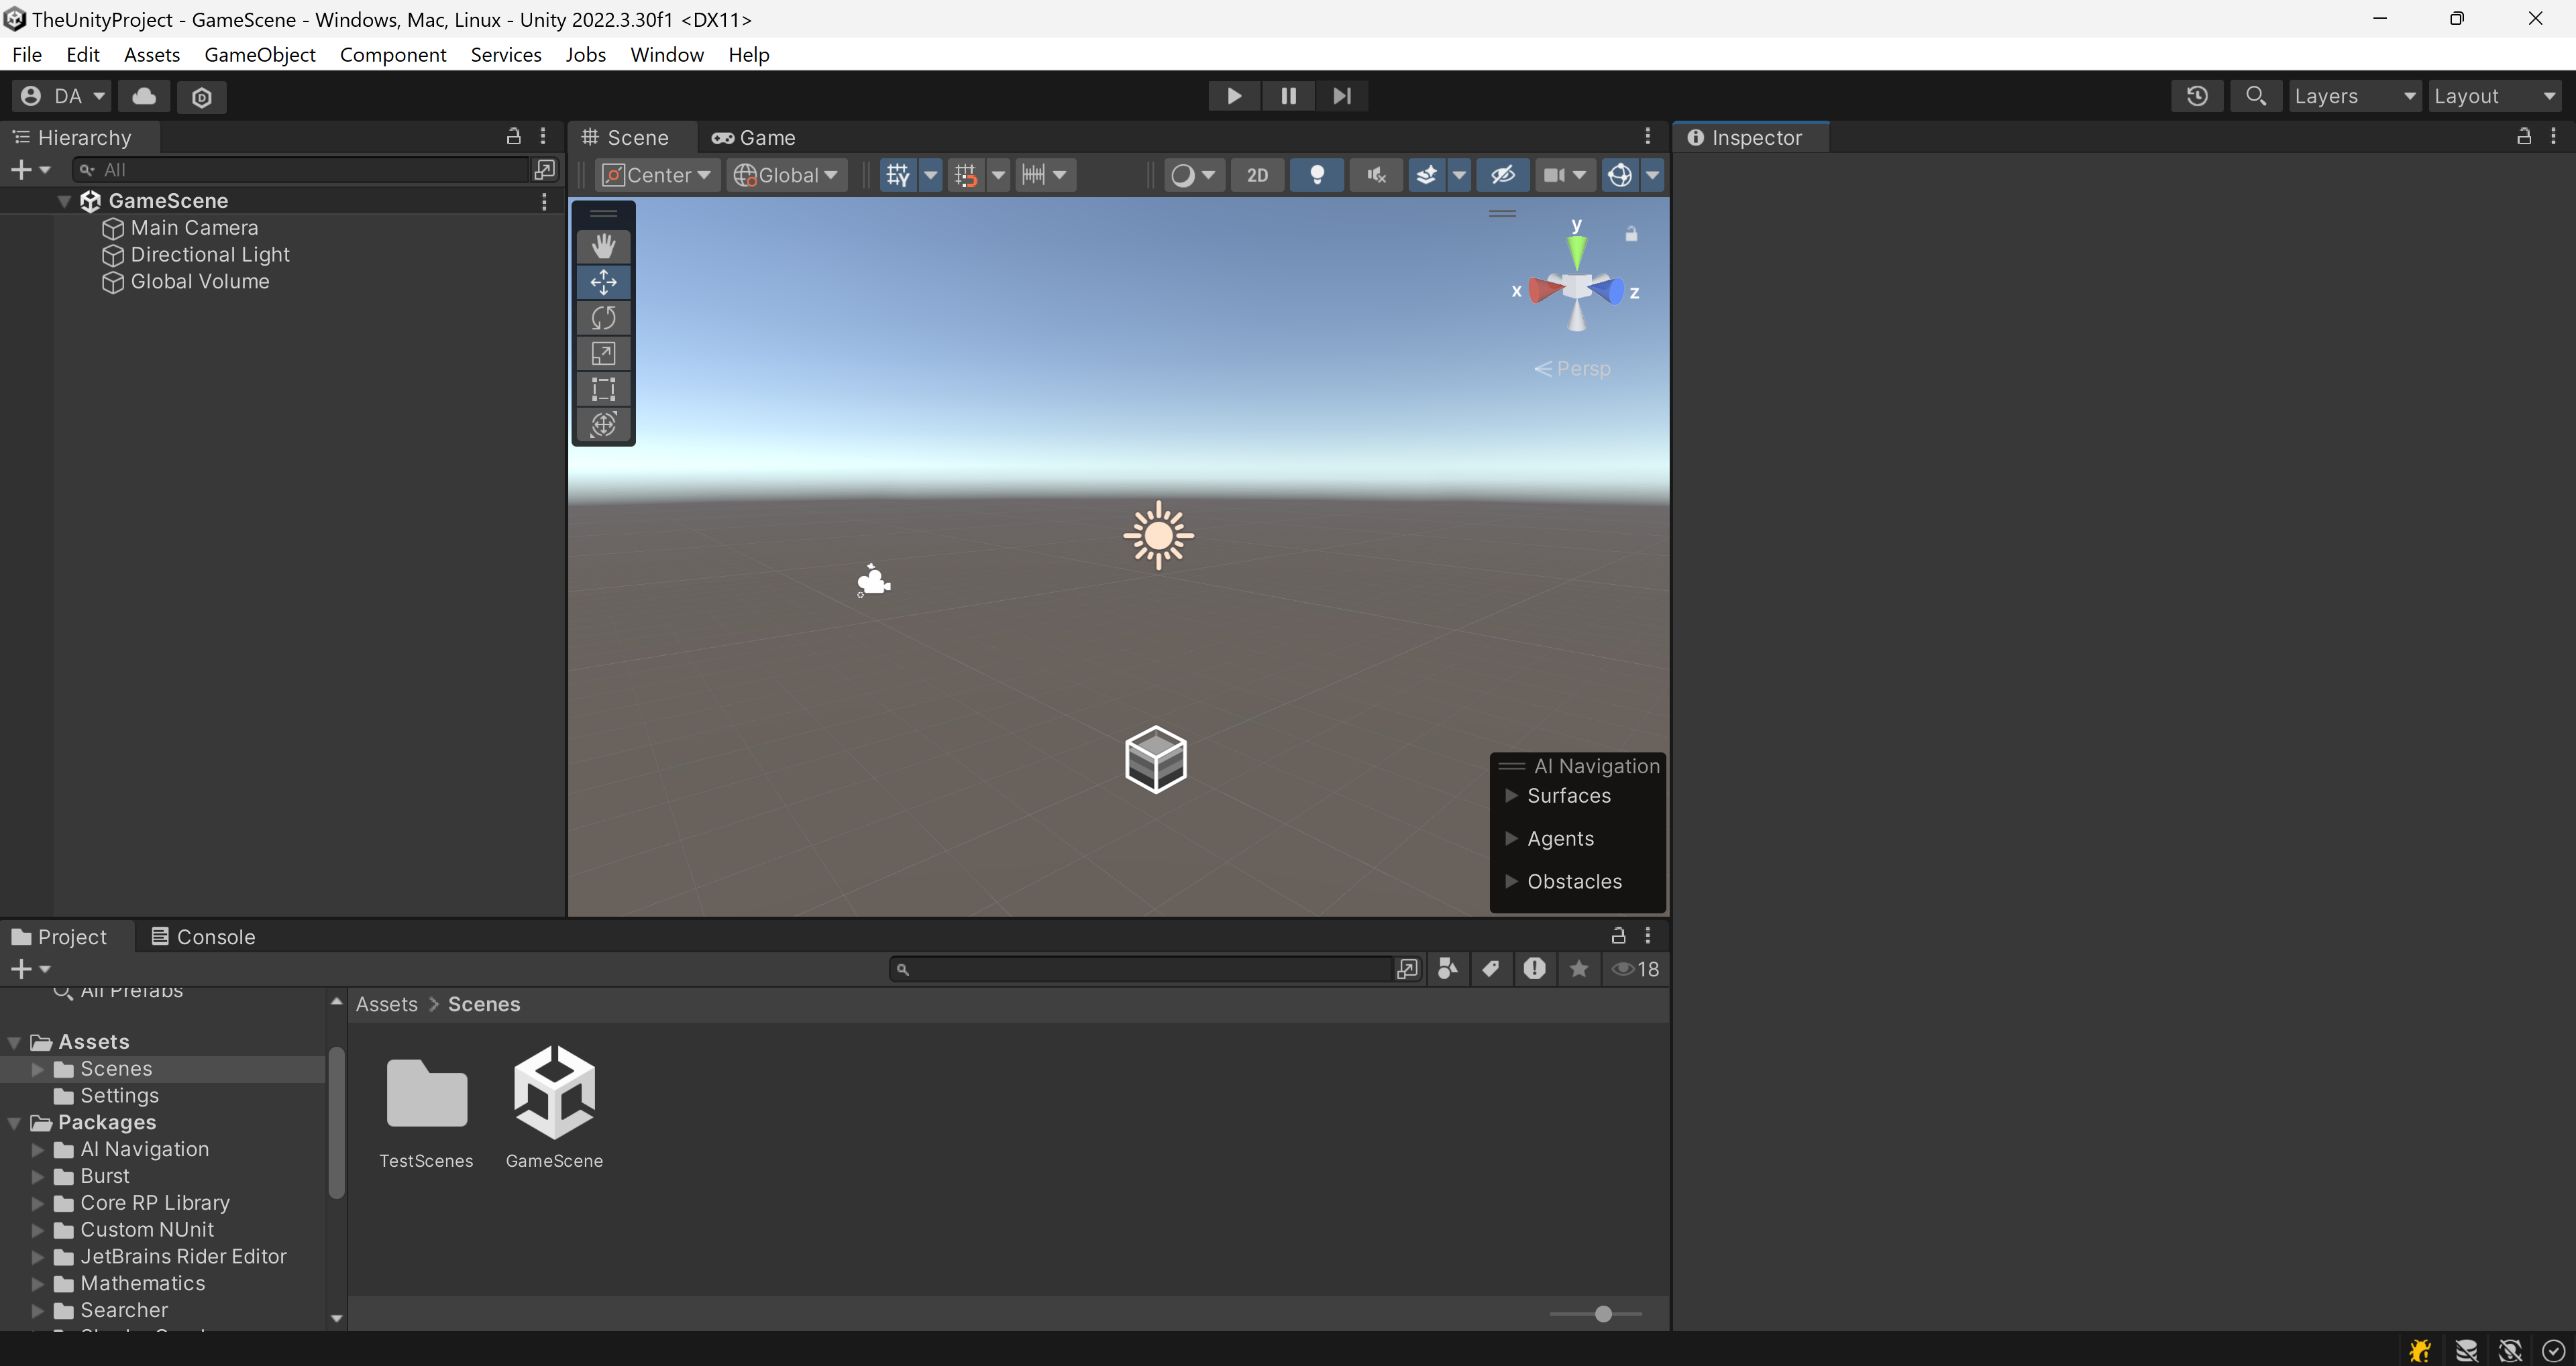Viewport: 2576px width, 1366px height.
Task: Switch to the Console tab
Action: tap(203, 937)
